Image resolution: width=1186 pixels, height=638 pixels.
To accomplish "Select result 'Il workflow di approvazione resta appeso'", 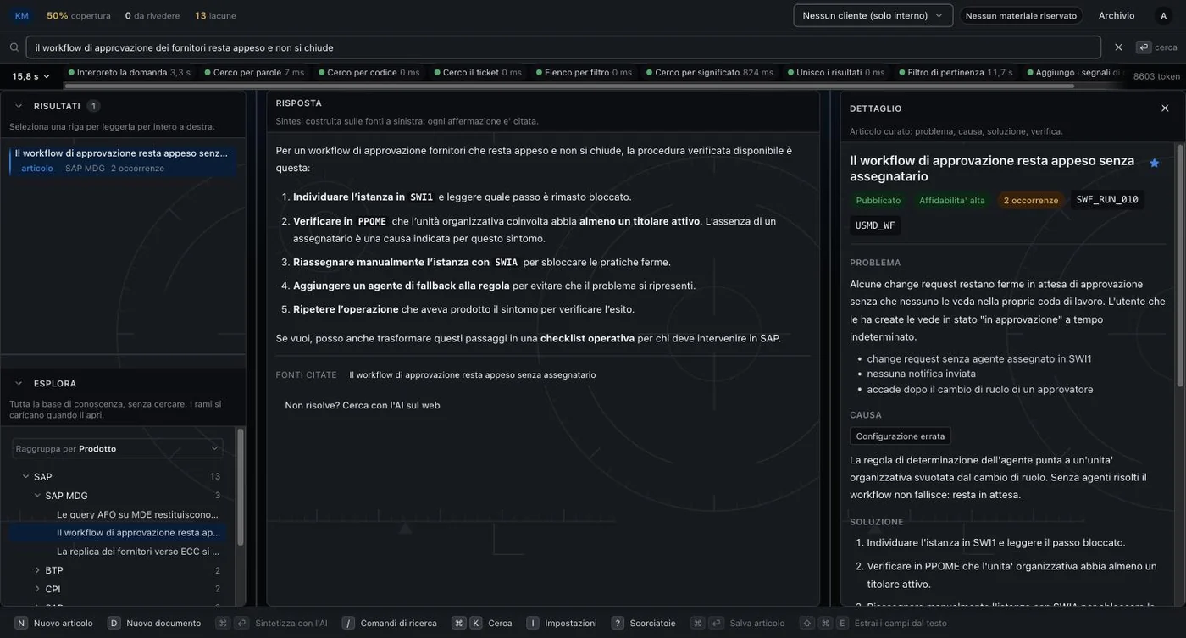I will pyautogui.click(x=123, y=159).
